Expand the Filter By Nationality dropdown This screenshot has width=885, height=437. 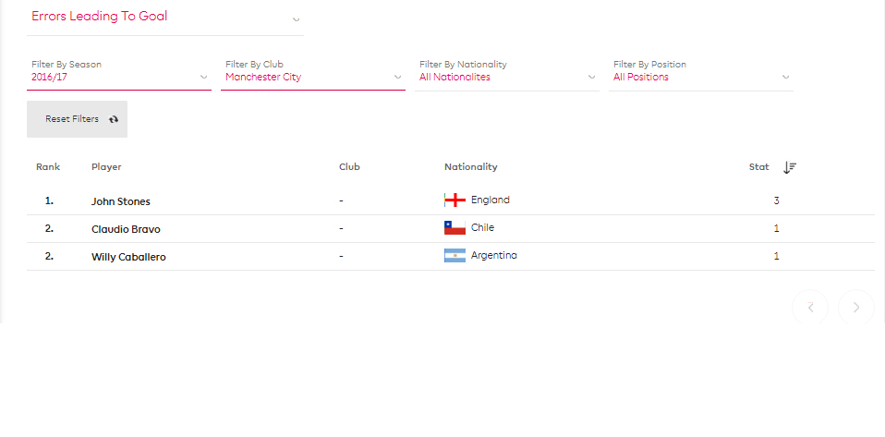pos(507,73)
